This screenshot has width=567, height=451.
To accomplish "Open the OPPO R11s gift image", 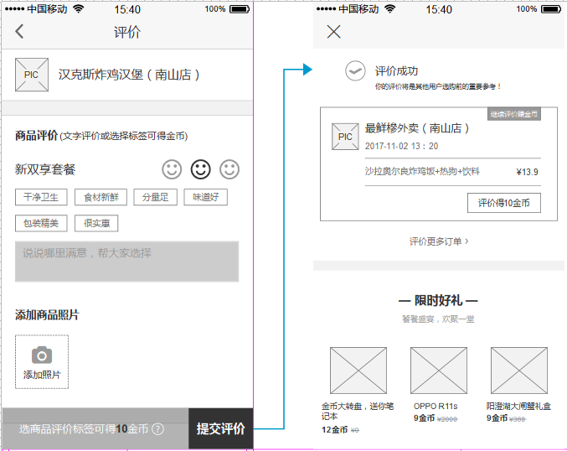I will click(x=439, y=371).
